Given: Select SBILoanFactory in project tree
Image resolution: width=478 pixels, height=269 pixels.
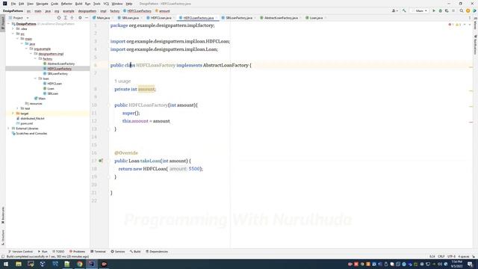Looking at the screenshot, I should [x=58, y=74].
